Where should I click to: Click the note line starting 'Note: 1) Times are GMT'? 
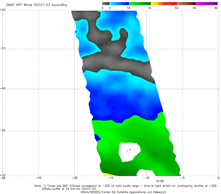(x=125, y=186)
